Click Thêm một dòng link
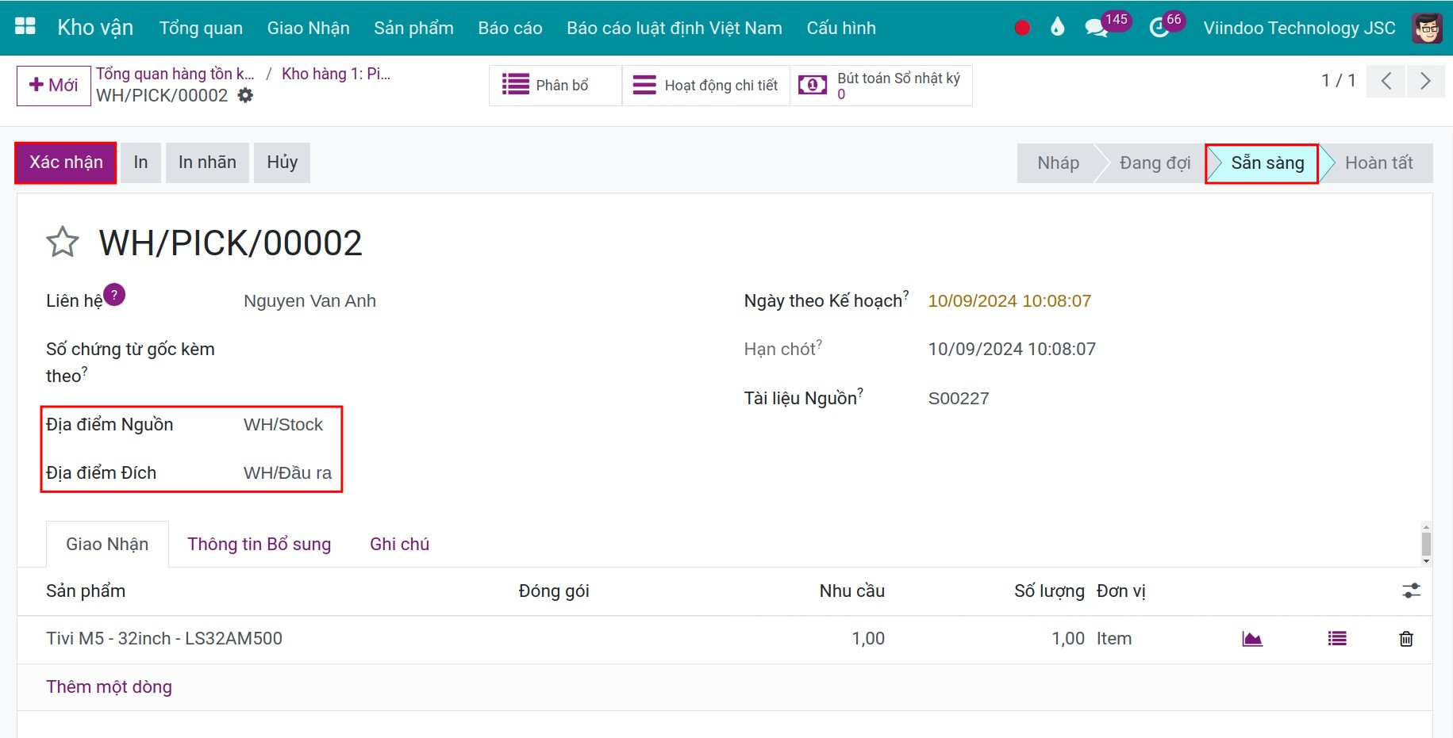This screenshot has width=1453, height=738. click(109, 687)
